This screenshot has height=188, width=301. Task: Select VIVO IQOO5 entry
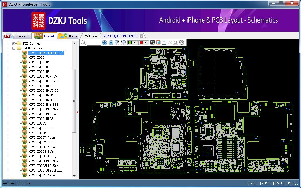click(37, 133)
